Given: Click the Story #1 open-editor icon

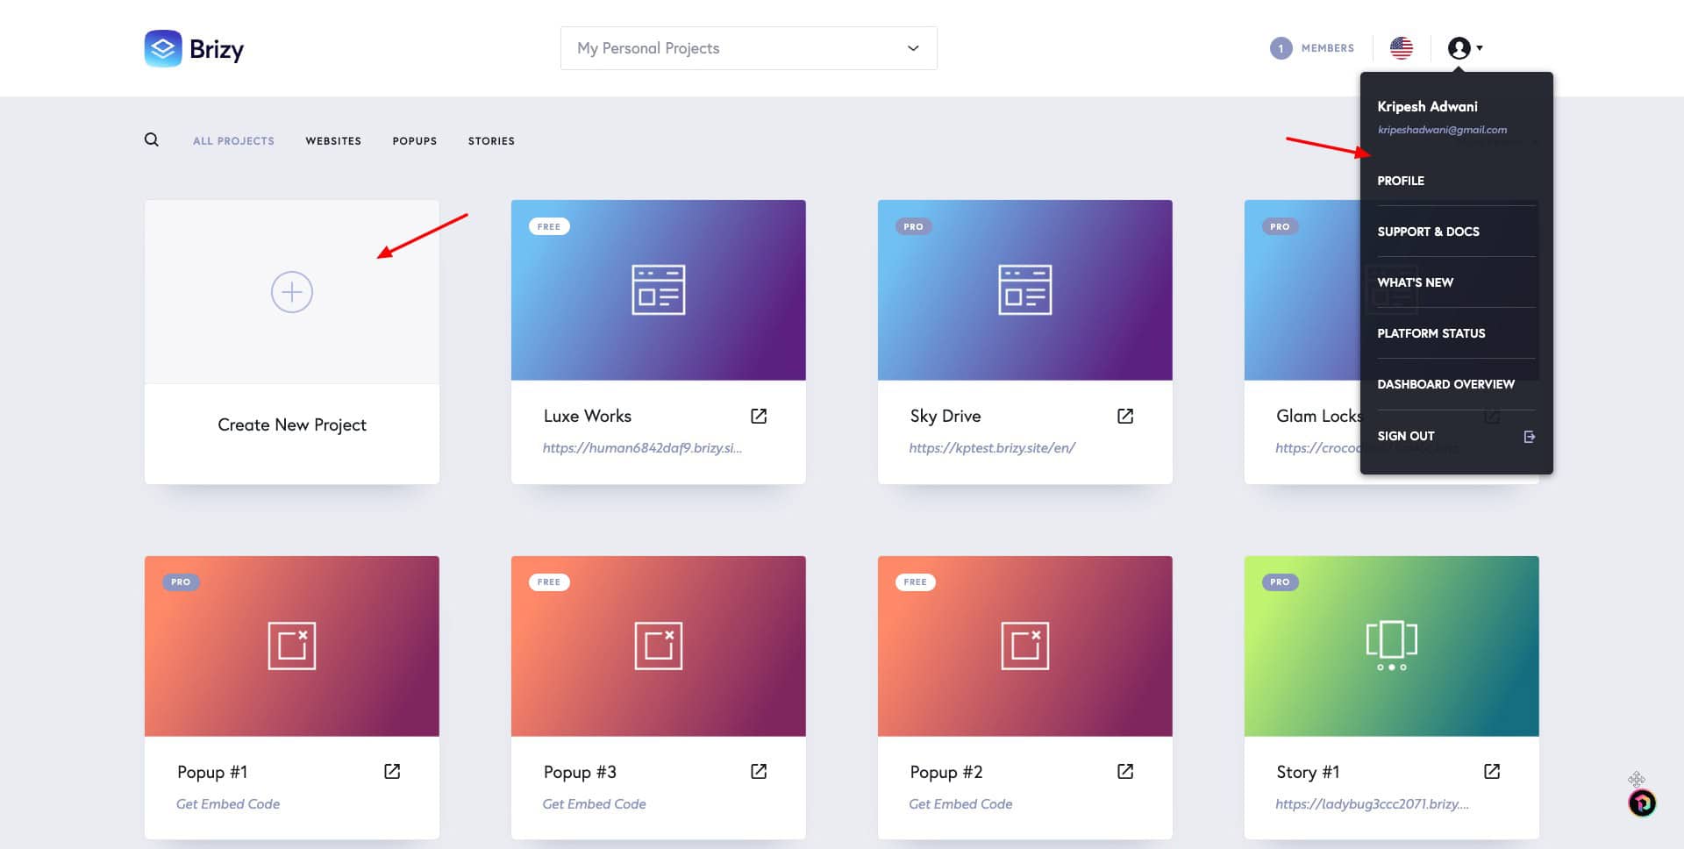Looking at the screenshot, I should tap(1492, 772).
